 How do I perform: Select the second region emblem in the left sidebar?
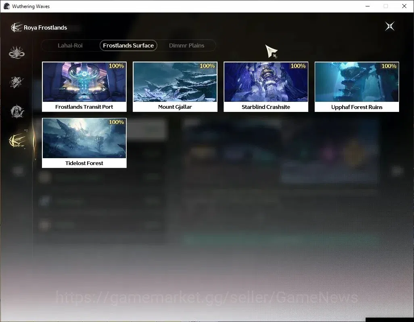point(17,82)
